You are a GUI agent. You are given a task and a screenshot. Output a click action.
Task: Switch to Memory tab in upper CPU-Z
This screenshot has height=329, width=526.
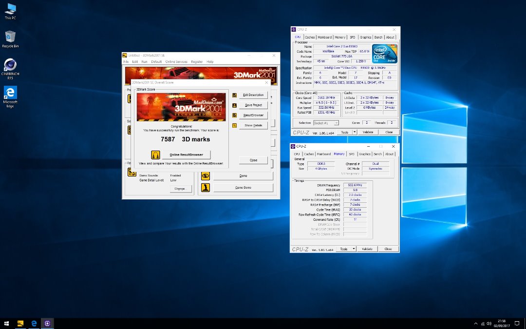pyautogui.click(x=340, y=37)
